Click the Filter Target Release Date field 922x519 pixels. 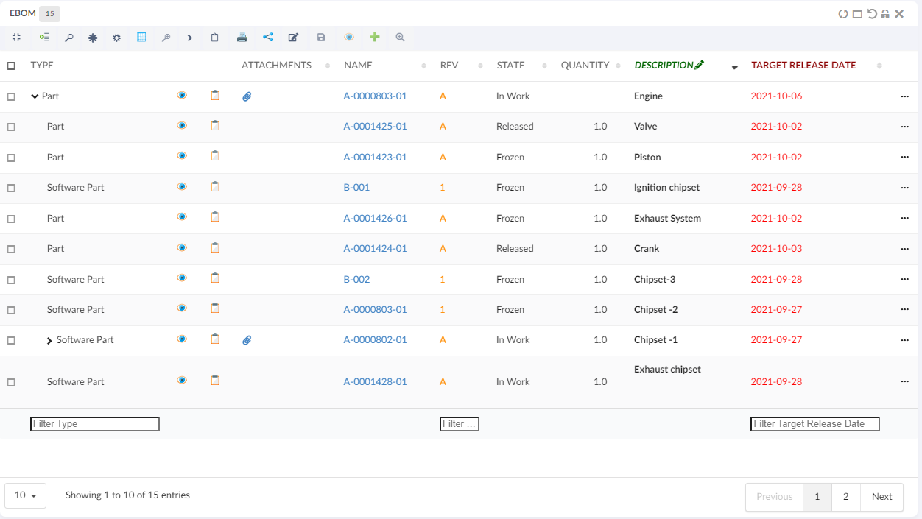[x=814, y=424]
